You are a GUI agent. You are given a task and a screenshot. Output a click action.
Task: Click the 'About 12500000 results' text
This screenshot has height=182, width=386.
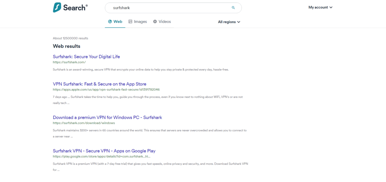pos(70,38)
